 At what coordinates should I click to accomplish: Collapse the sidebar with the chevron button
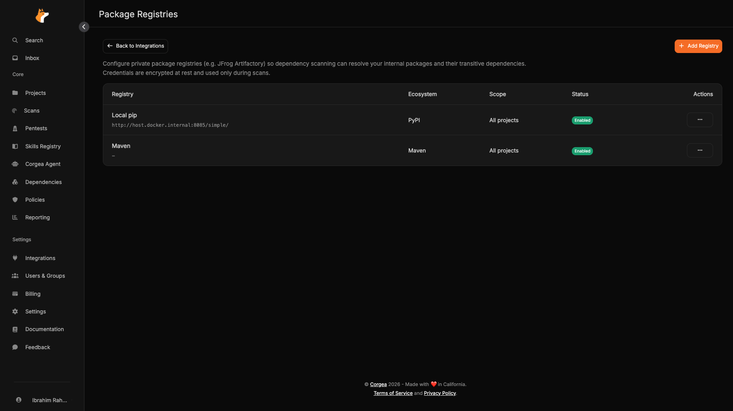[x=84, y=27]
